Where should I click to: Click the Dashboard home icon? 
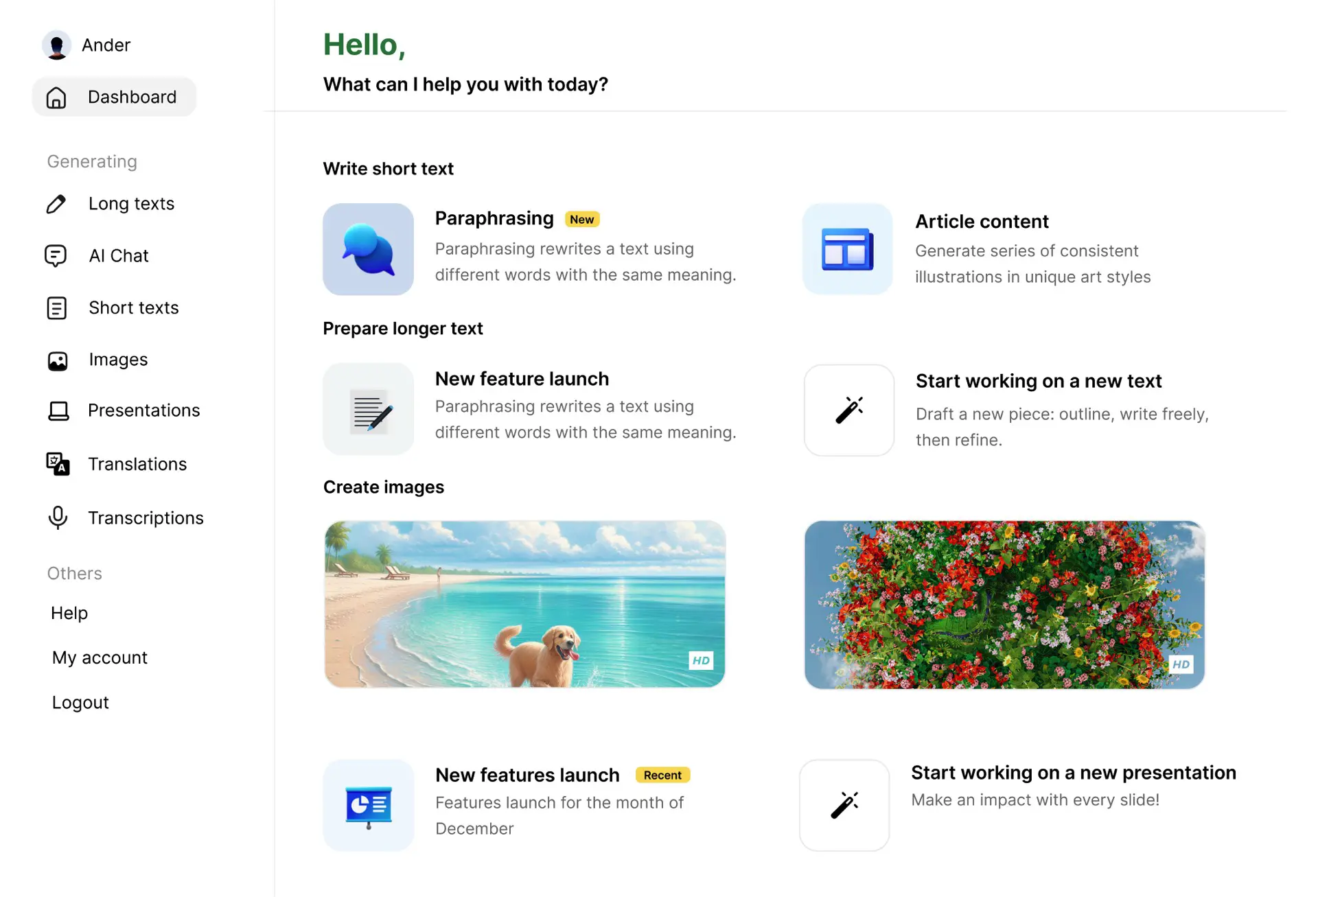click(57, 96)
